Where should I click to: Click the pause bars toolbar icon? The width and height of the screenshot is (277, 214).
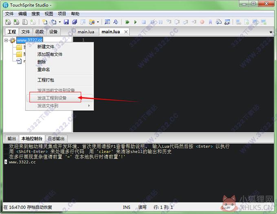pos(160,22)
